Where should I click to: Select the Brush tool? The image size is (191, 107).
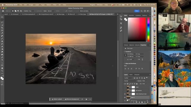[x=2, y=39]
